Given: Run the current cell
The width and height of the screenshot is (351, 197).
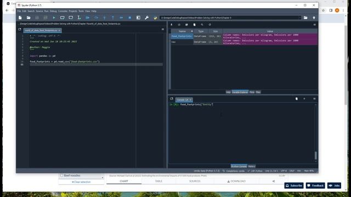Looking at the screenshot, I should coord(62,18).
